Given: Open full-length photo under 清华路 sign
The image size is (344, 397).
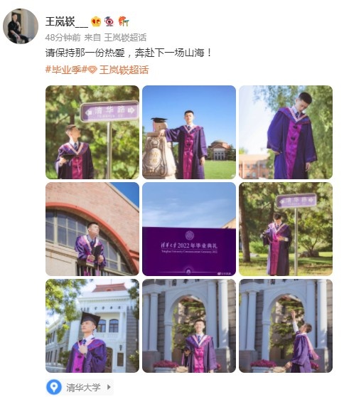Looking at the screenshot, I should [x=286, y=229].
